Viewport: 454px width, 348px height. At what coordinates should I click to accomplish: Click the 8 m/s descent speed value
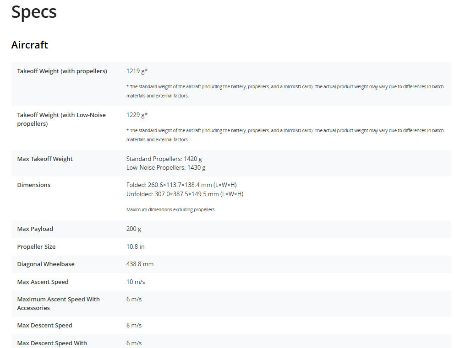pyautogui.click(x=134, y=326)
